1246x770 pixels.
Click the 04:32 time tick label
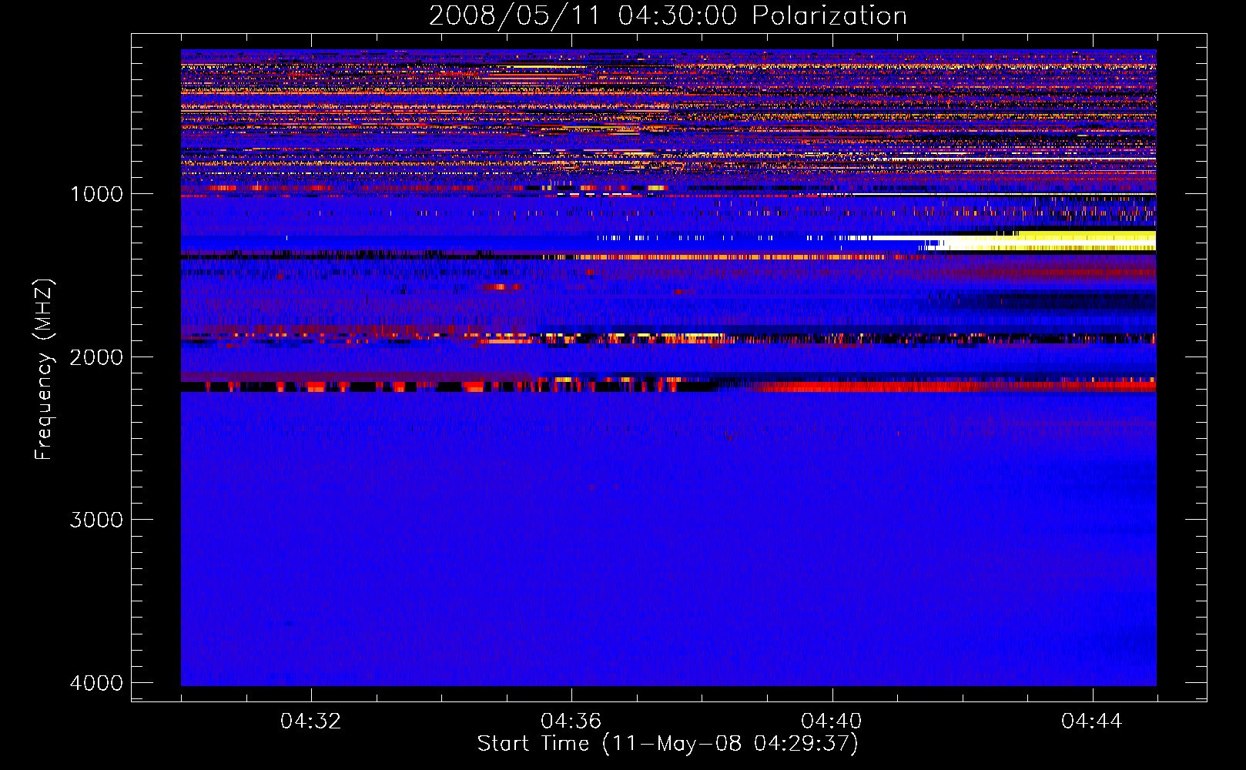click(x=311, y=721)
